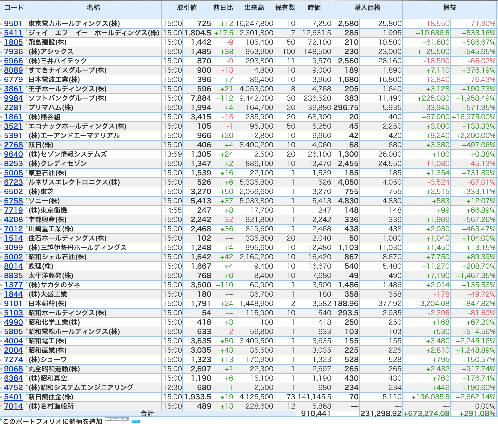Open stock code 8014 link
The width and height of the screenshot is (498, 424).
(13, 266)
